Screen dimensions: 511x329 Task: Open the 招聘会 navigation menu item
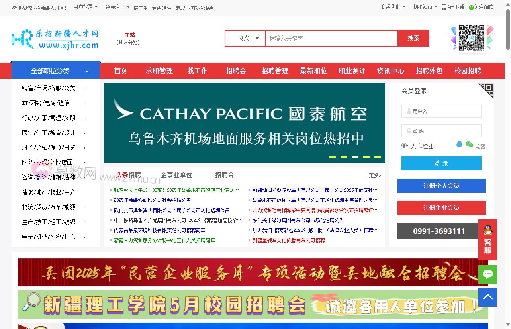pyautogui.click(x=236, y=71)
